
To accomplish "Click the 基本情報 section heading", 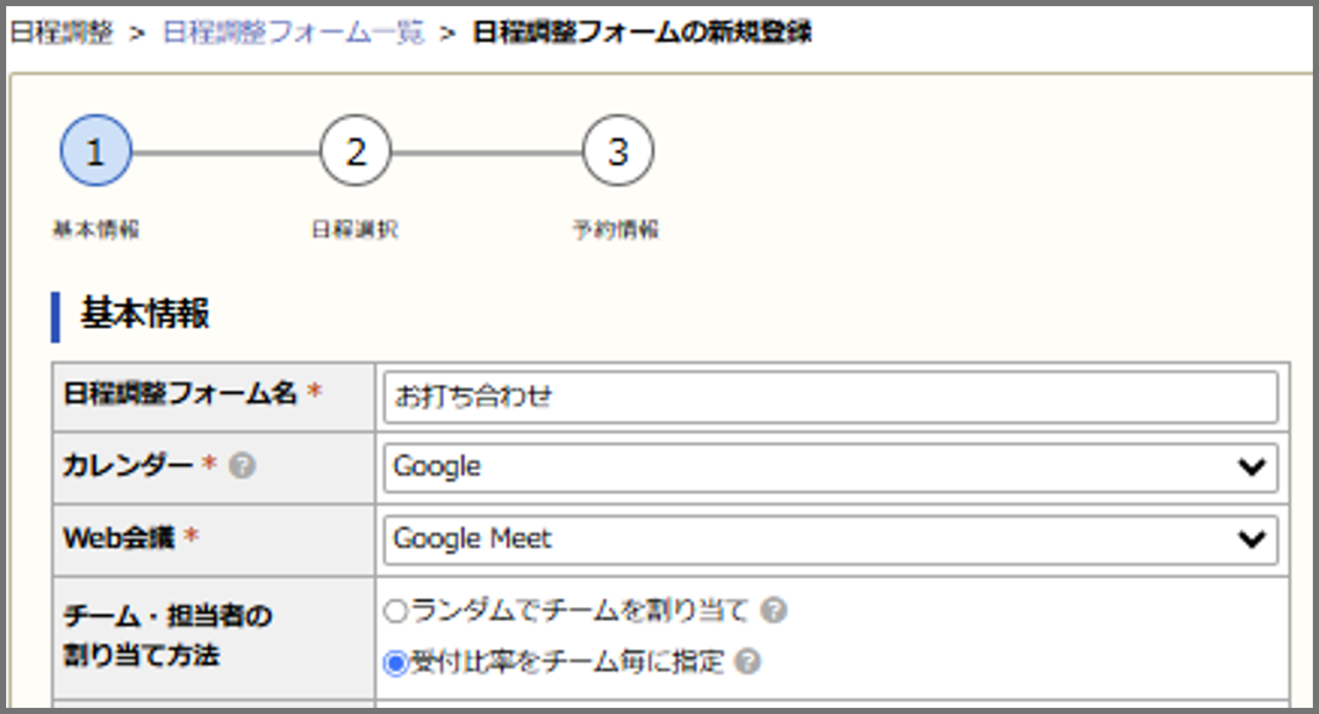I will (145, 313).
